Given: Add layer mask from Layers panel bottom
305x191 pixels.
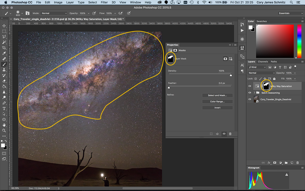Looking at the screenshot, I should (x=275, y=163).
